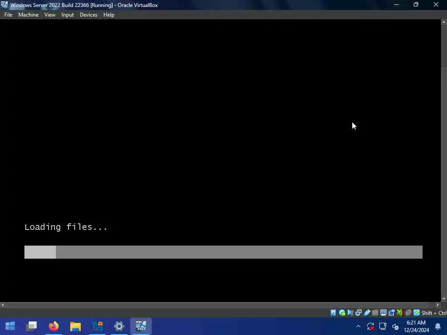Viewport: 447px width, 335px height.
Task: Click the gray mouse integration indicator
Action: 408,313
